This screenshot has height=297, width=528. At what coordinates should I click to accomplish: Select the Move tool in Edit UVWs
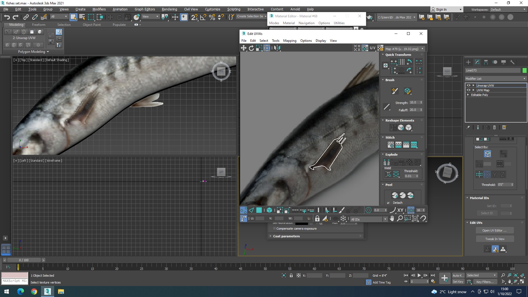tap(244, 48)
